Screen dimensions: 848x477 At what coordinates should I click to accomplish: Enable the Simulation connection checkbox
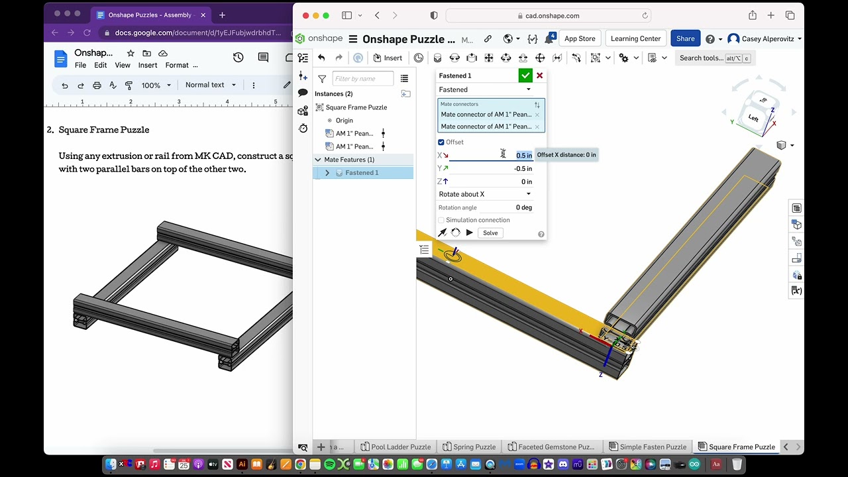[x=441, y=220]
